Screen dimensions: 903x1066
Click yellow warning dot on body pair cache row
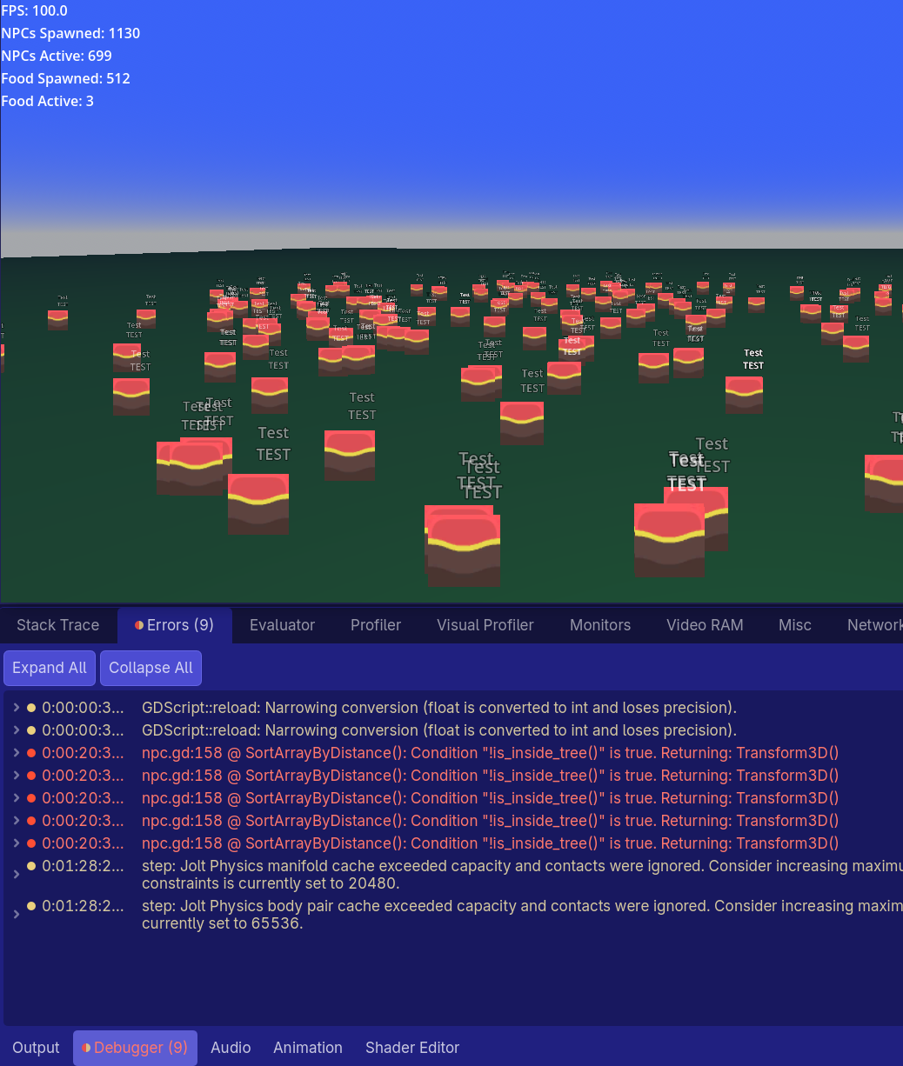31,906
